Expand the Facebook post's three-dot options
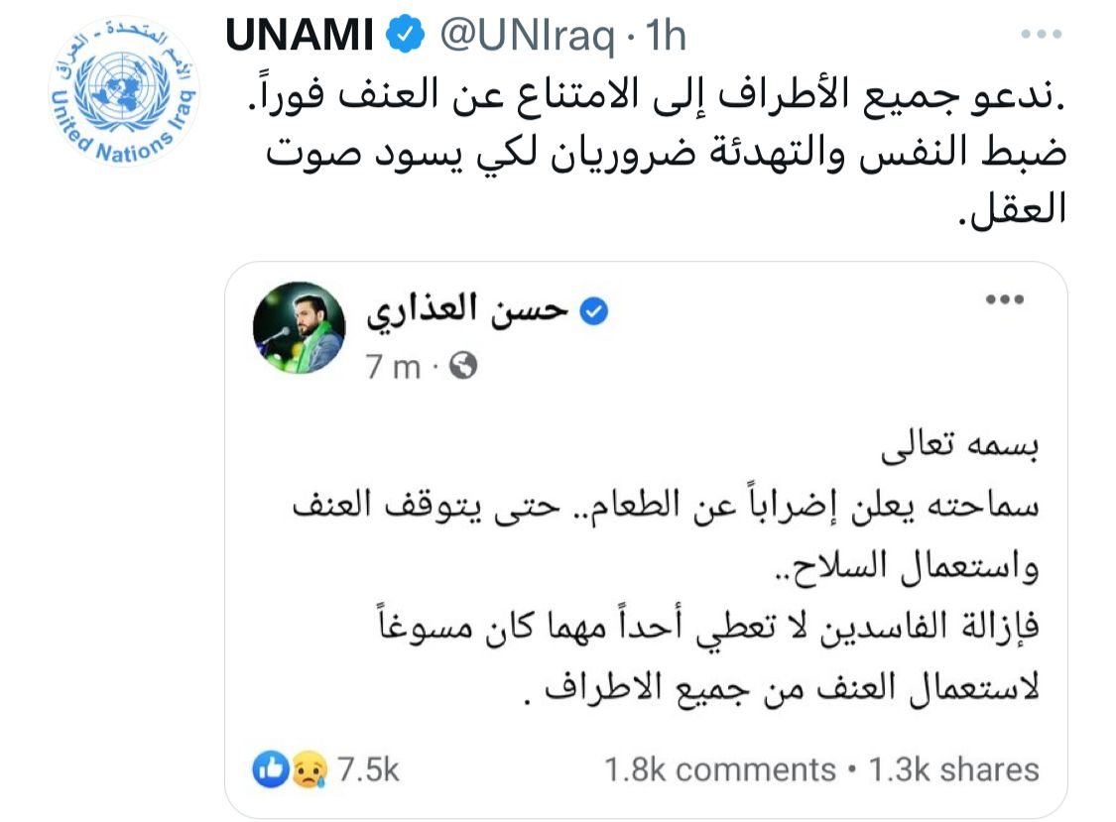The width and height of the screenshot is (1116, 822). coord(1004,298)
